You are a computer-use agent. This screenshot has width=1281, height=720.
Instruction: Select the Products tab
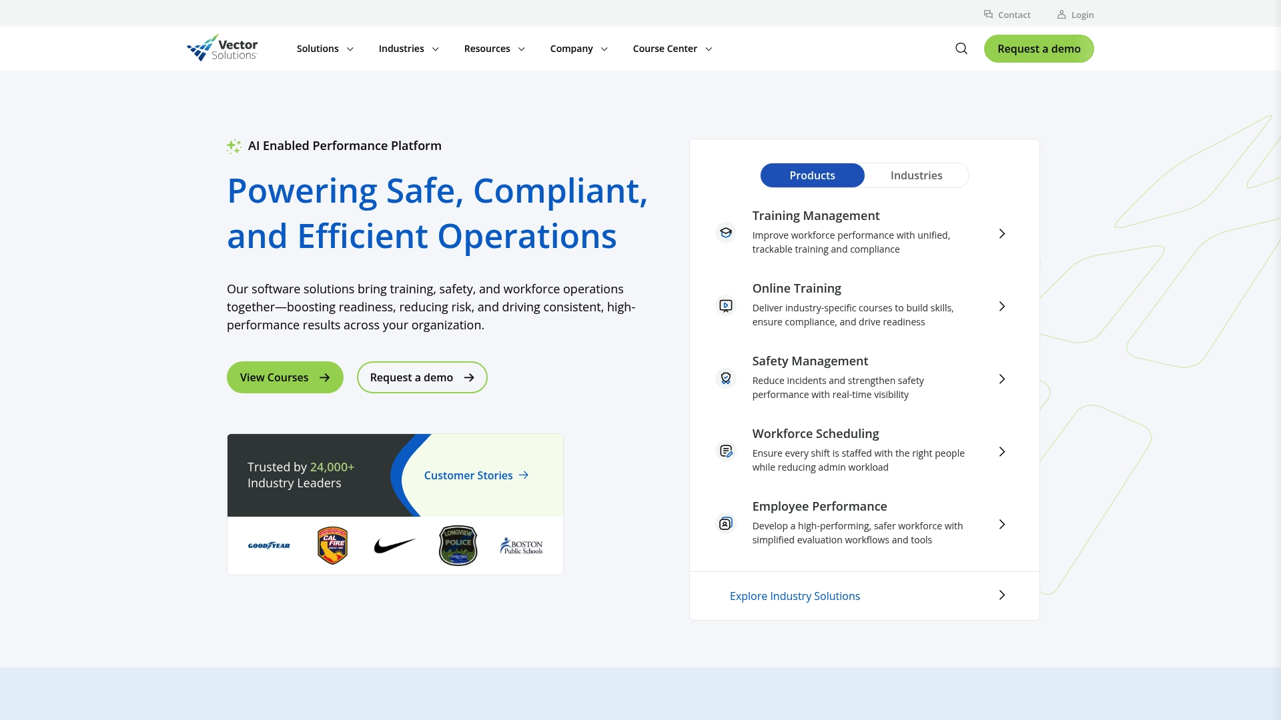812,175
